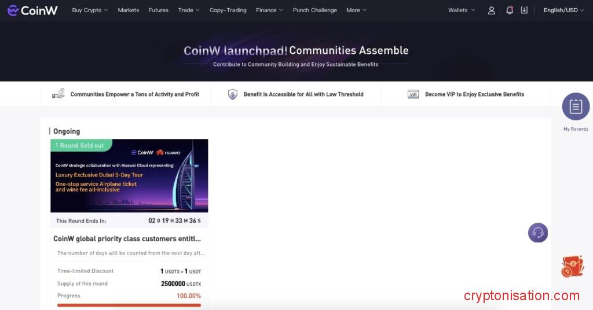The width and height of the screenshot is (593, 310).
Task: Open the notifications bell icon
Action: pyautogui.click(x=510, y=10)
